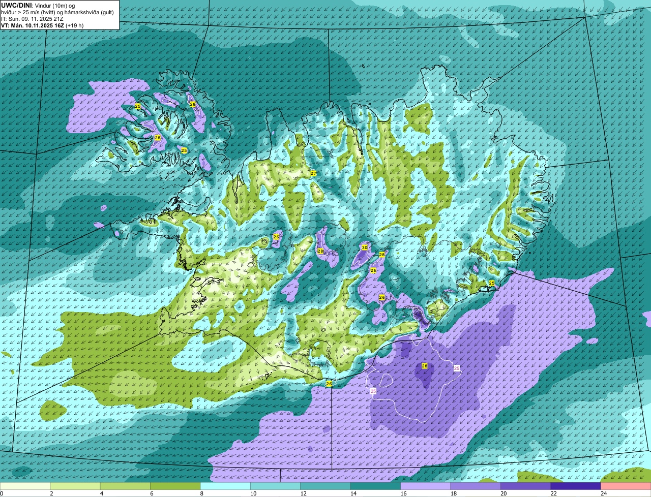This screenshot has height=497, width=651.
Task: Click the initial time "IT: Sun. 09. 11. 2025 21Z"
Action: (x=32, y=18)
